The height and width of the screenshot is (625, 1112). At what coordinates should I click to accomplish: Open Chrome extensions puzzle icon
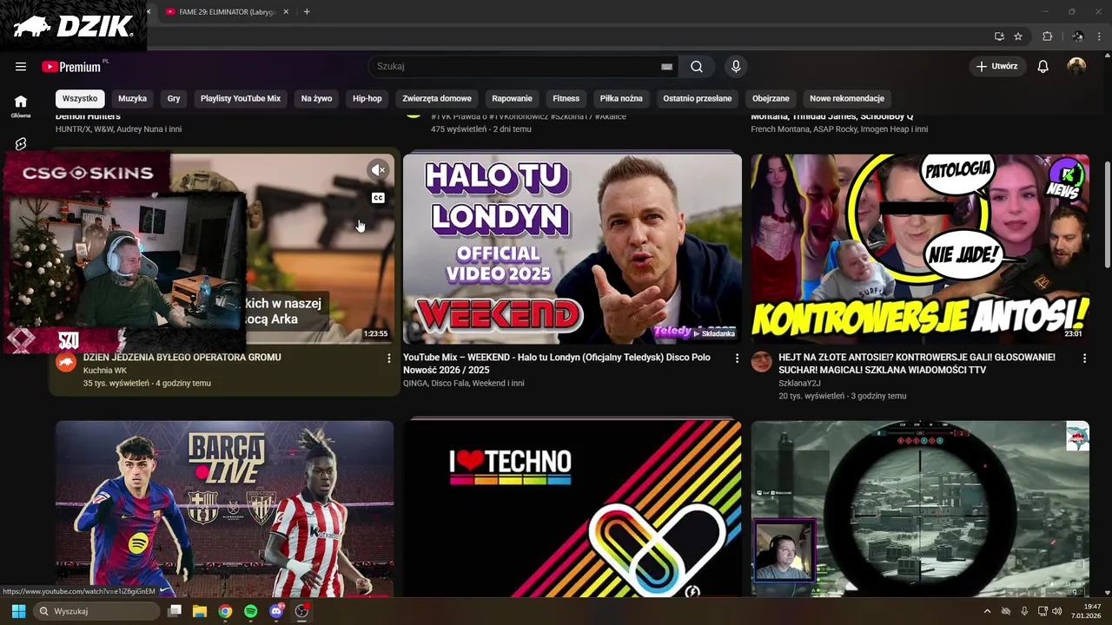pyautogui.click(x=1047, y=36)
